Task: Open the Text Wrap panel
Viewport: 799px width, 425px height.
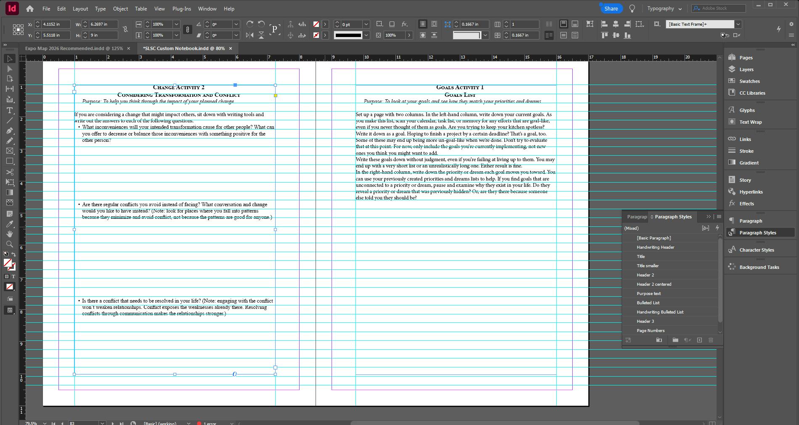Action: coord(750,122)
